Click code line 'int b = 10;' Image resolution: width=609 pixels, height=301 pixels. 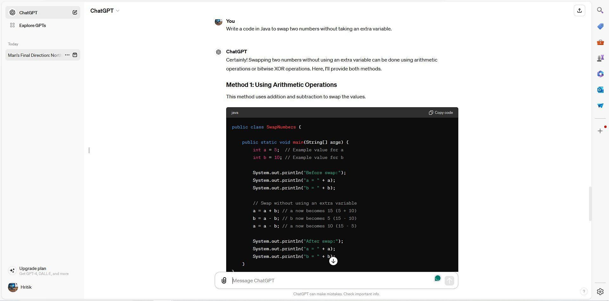[267, 157]
